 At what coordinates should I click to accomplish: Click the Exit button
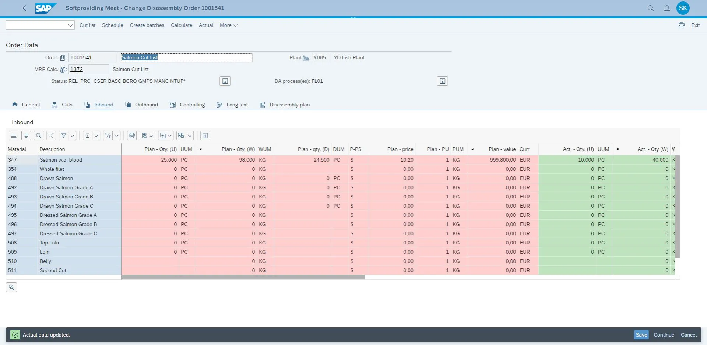[695, 25]
